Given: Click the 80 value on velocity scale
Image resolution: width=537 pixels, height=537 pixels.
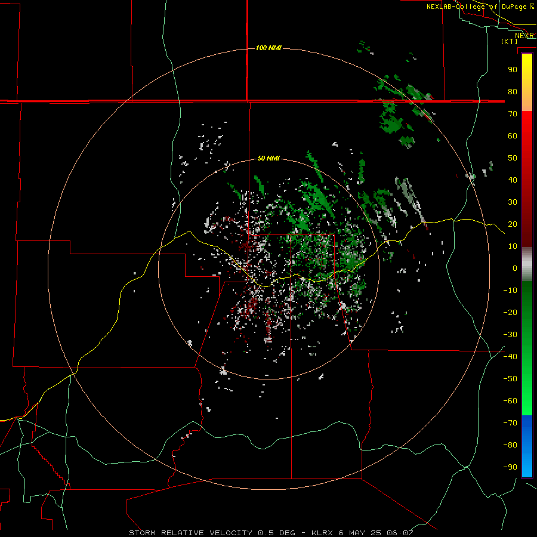Looking at the screenshot, I should pyautogui.click(x=513, y=91).
